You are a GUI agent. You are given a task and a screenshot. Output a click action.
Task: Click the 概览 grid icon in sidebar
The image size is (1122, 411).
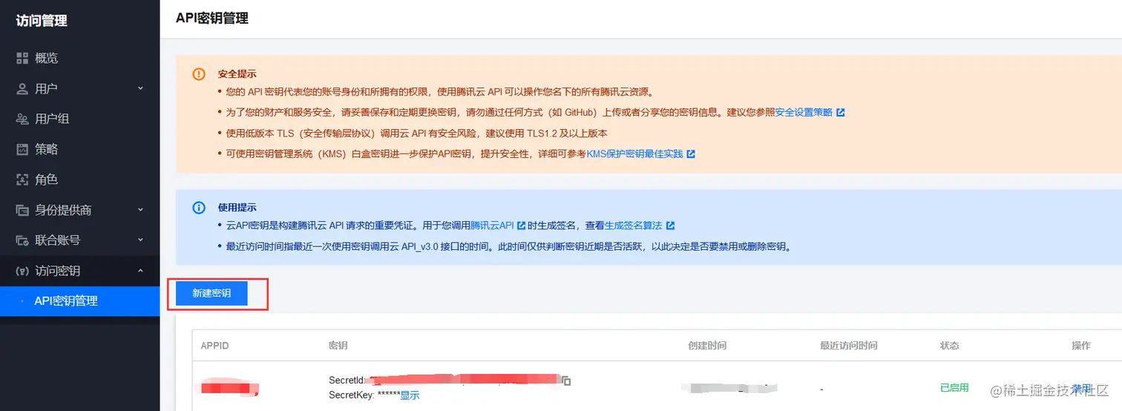(x=22, y=58)
